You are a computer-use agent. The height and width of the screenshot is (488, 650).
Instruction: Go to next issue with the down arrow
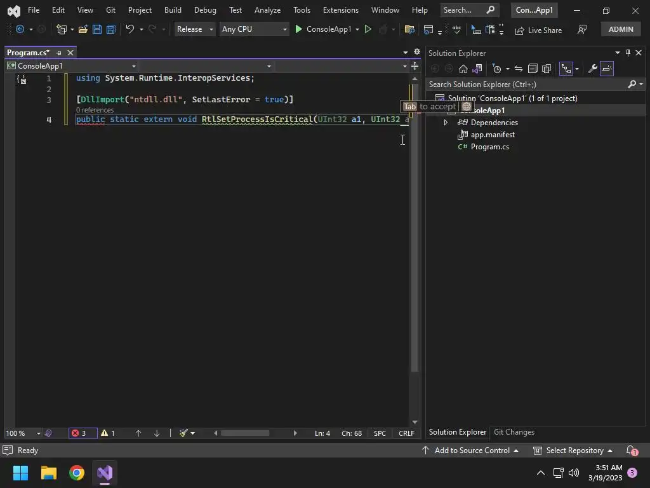pos(157,433)
